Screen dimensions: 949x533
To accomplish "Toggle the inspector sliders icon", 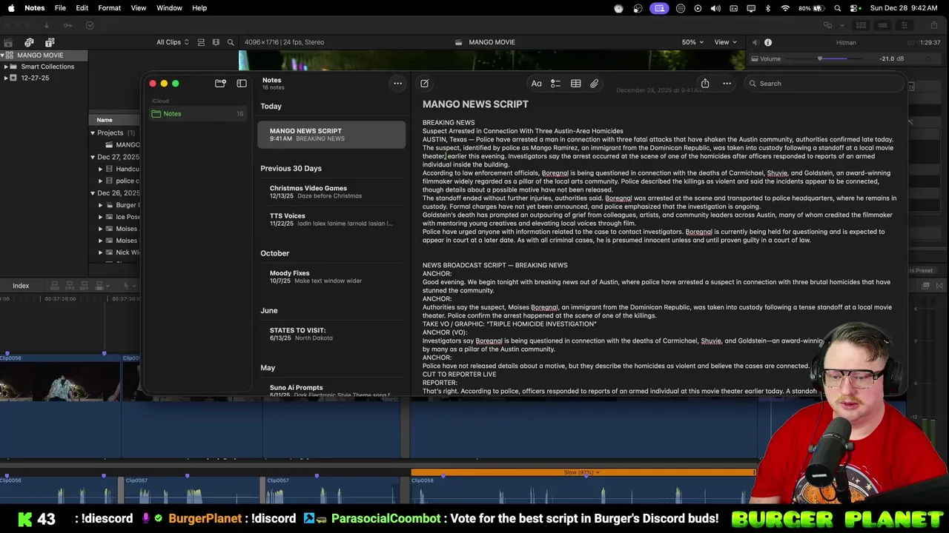I will [905, 25].
